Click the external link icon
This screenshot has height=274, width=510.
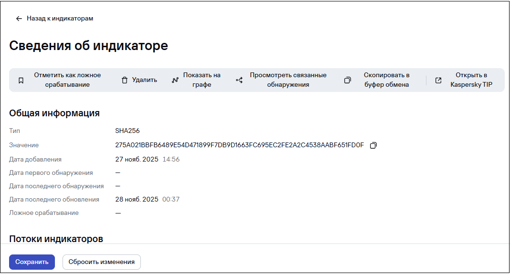click(x=438, y=80)
